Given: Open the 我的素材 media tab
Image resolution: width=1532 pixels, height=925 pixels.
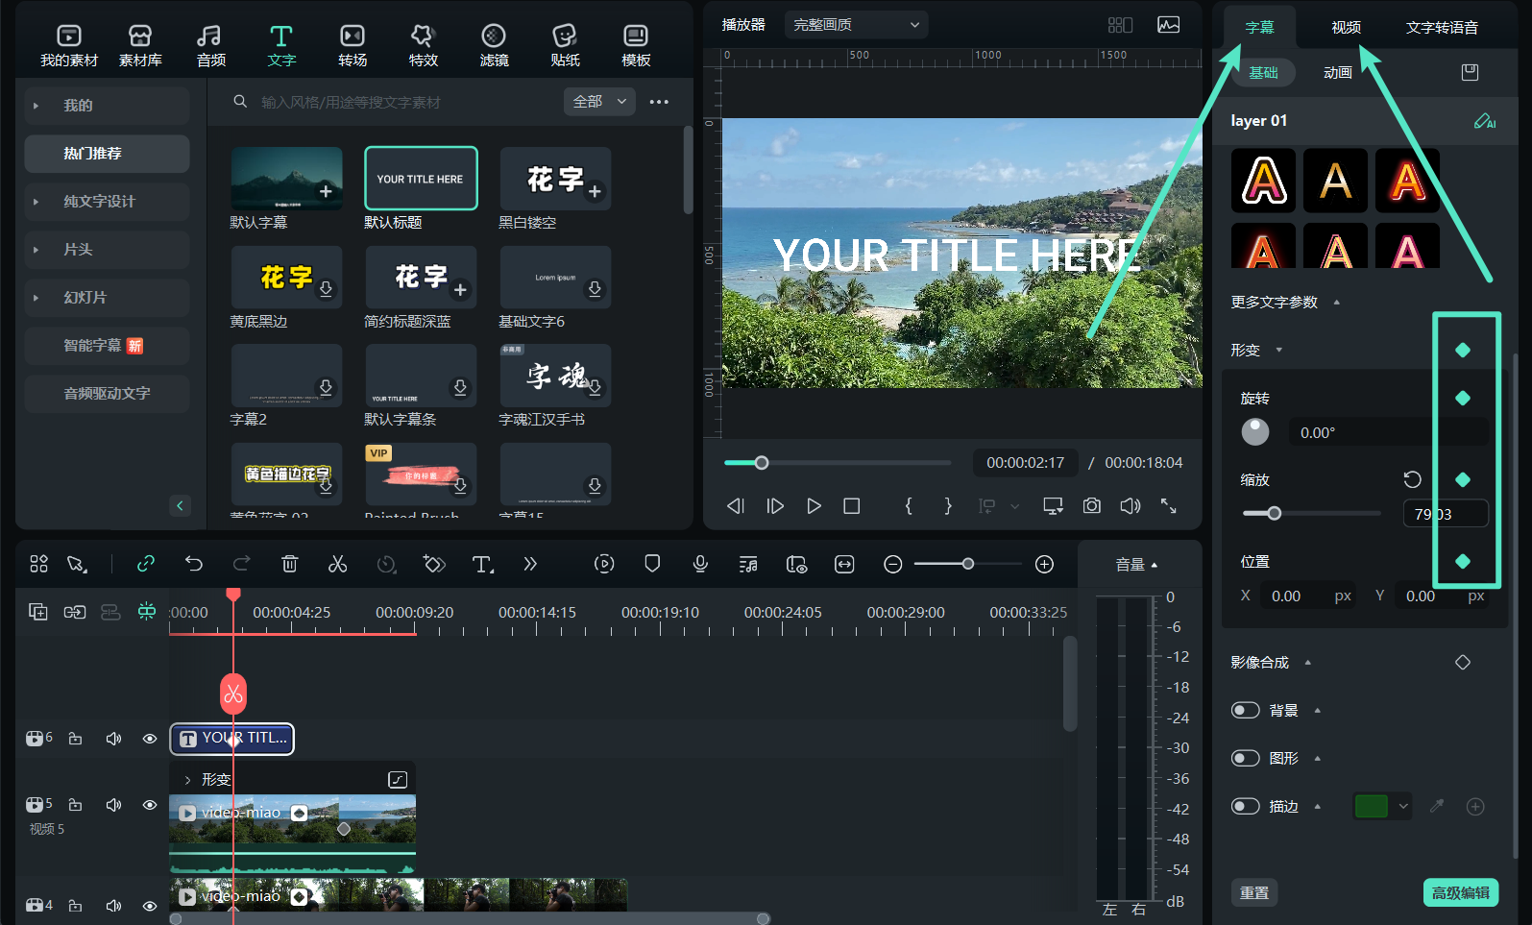Looking at the screenshot, I should (x=69, y=45).
